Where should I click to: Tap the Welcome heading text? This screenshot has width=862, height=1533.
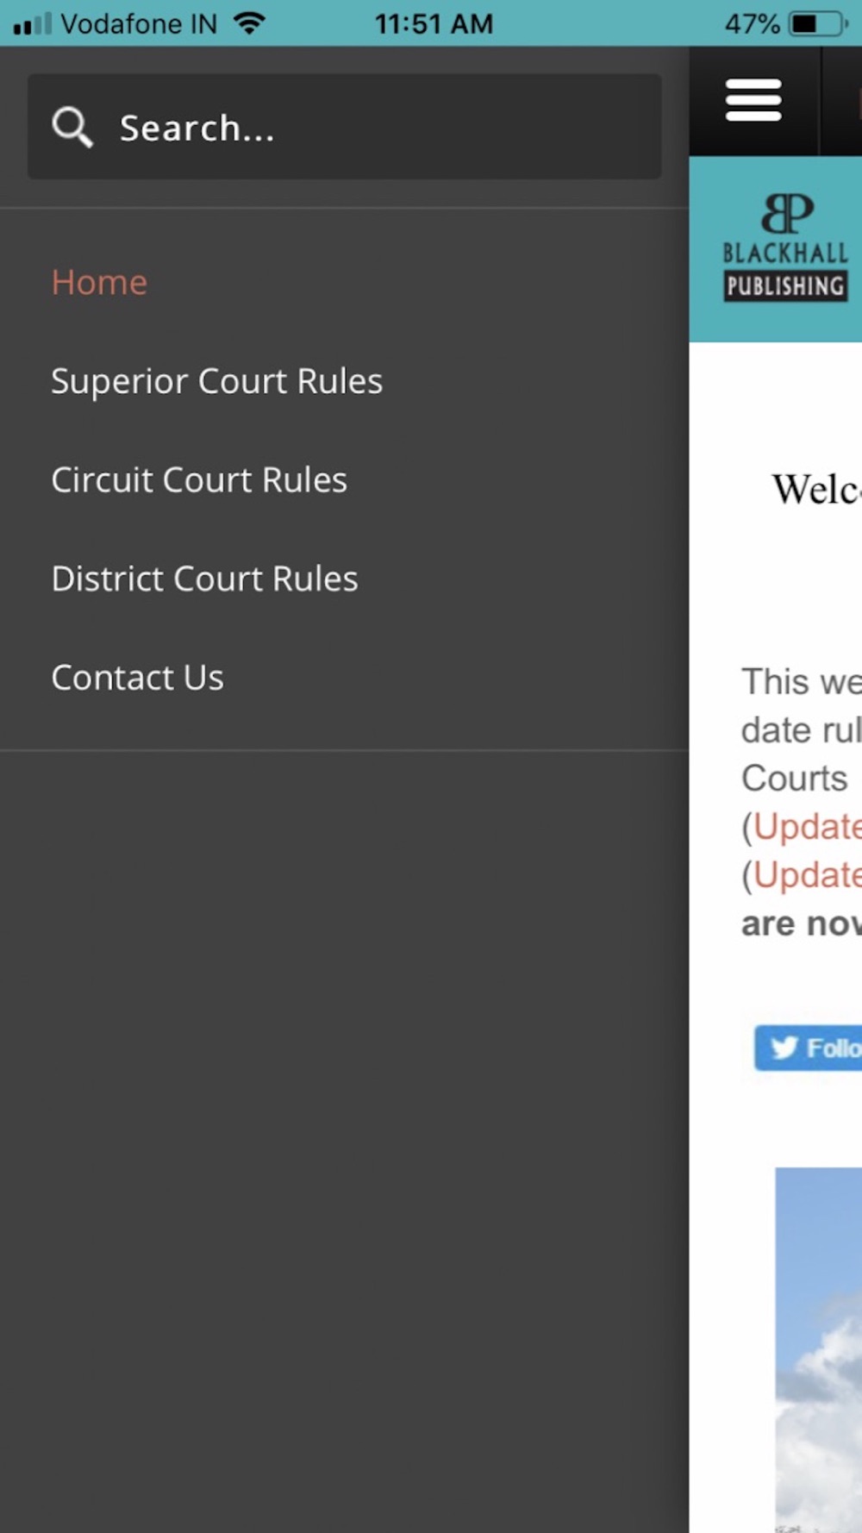tap(816, 490)
